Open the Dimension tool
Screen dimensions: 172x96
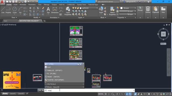[55, 10]
